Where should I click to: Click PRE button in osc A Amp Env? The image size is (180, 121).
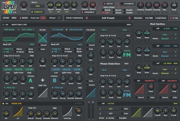click(x=32, y=56)
